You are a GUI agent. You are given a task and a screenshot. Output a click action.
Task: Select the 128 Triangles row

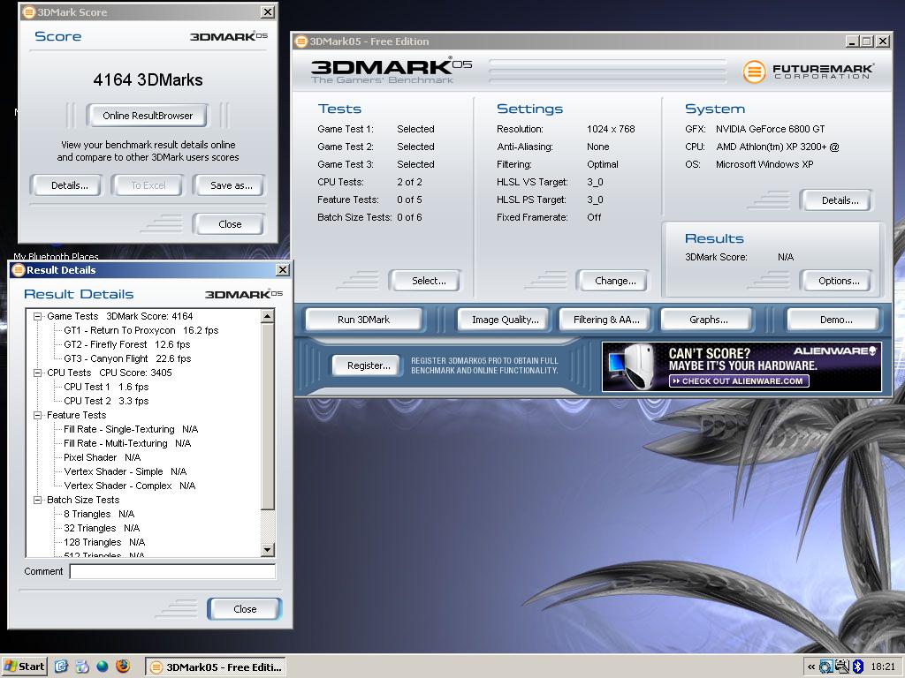(x=104, y=542)
